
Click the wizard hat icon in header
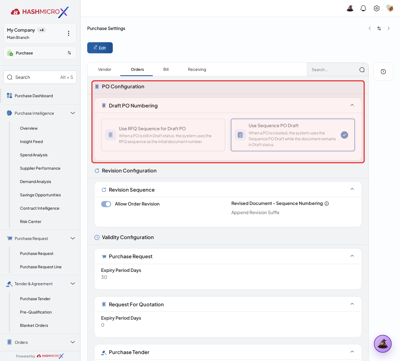click(x=350, y=8)
